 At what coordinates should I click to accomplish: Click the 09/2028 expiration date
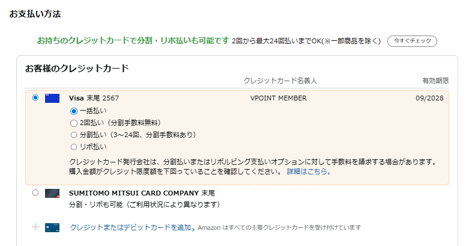coord(429,98)
